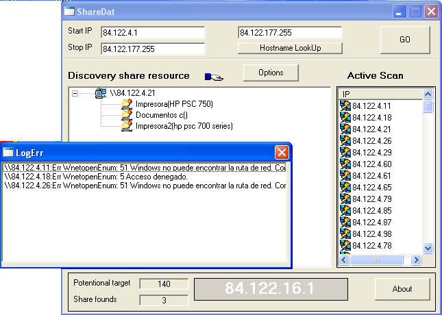Collapse the \\84.122.4.21 tree node
The width and height of the screenshot is (442, 315).
[x=75, y=93]
